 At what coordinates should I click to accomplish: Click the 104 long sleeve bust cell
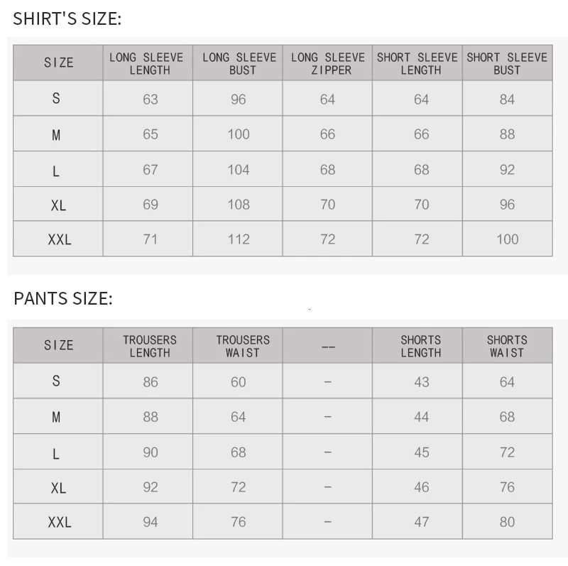coord(239,170)
